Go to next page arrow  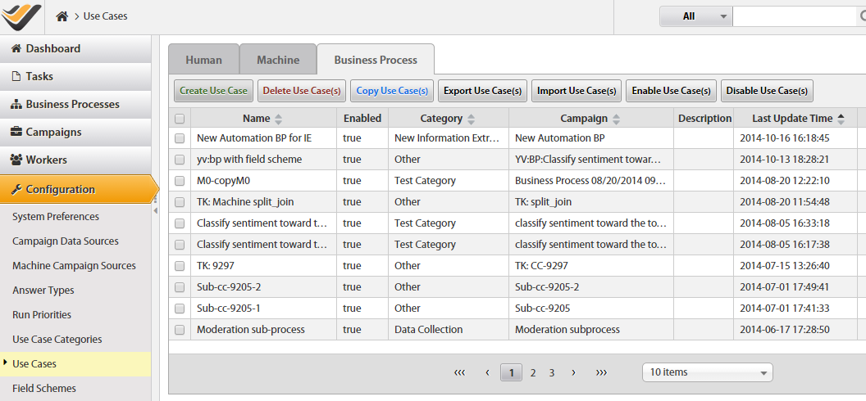point(573,373)
